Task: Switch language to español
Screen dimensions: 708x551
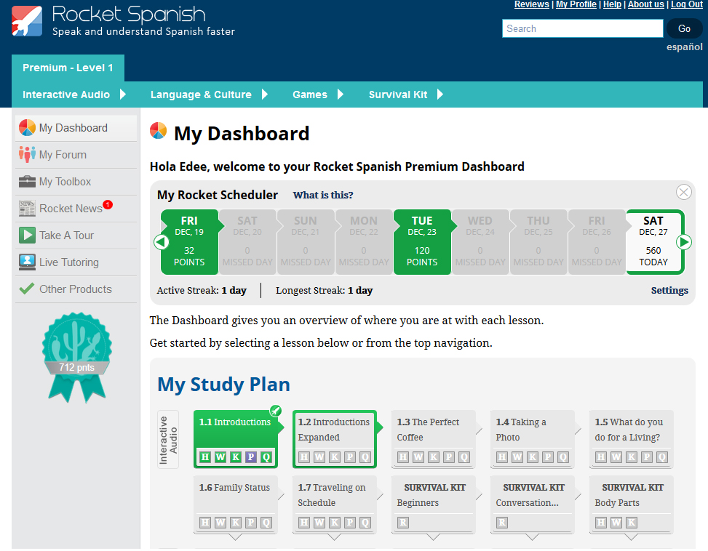Action: click(x=684, y=47)
